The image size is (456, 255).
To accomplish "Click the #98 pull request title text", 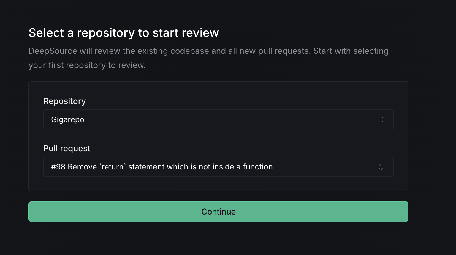I will (x=162, y=167).
